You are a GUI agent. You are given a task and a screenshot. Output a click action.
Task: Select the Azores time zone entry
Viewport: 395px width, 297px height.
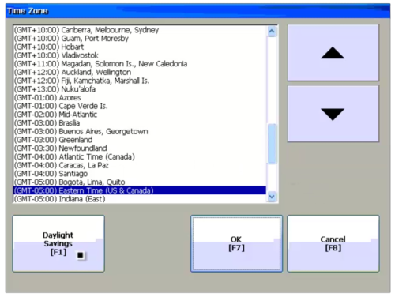tap(140, 98)
